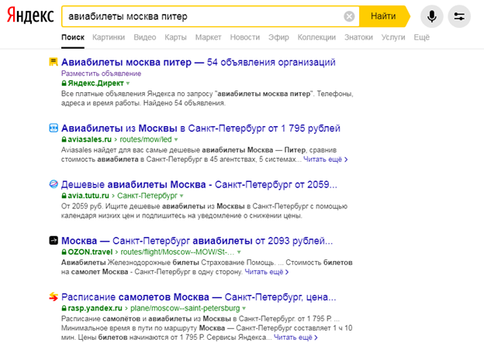Click Разместить объявление link
Image resolution: width=484 pixels, height=343 pixels.
coord(102,74)
